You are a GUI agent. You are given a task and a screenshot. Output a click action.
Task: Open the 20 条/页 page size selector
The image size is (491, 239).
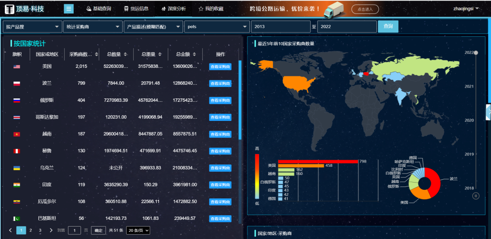coord(138,230)
